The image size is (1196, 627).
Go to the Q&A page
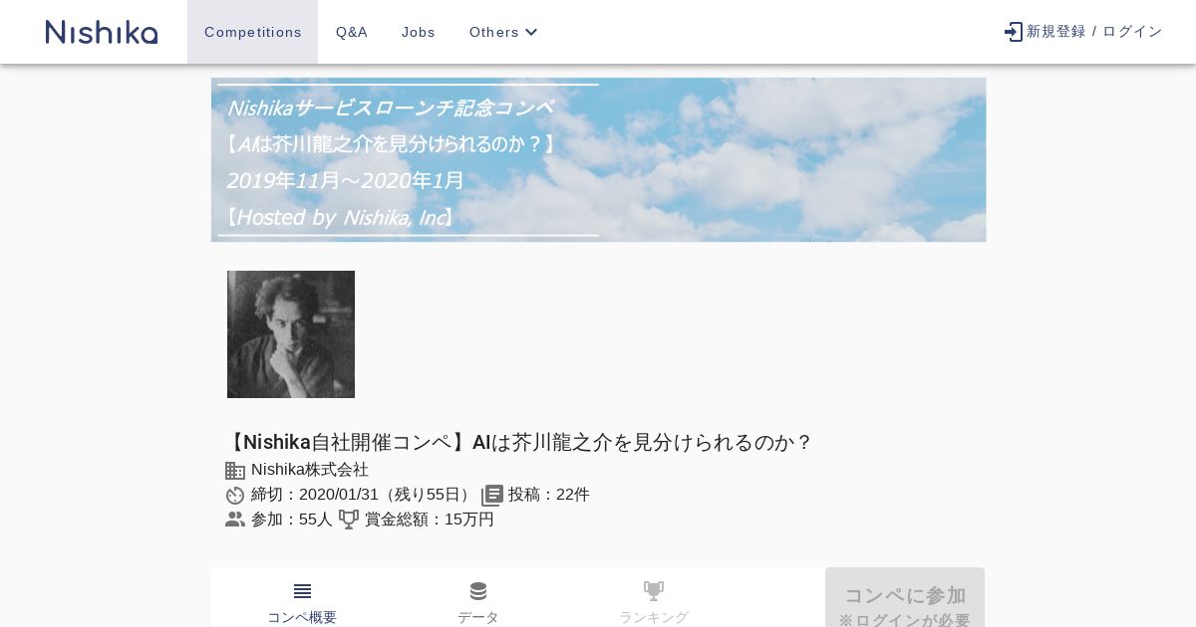tap(352, 32)
